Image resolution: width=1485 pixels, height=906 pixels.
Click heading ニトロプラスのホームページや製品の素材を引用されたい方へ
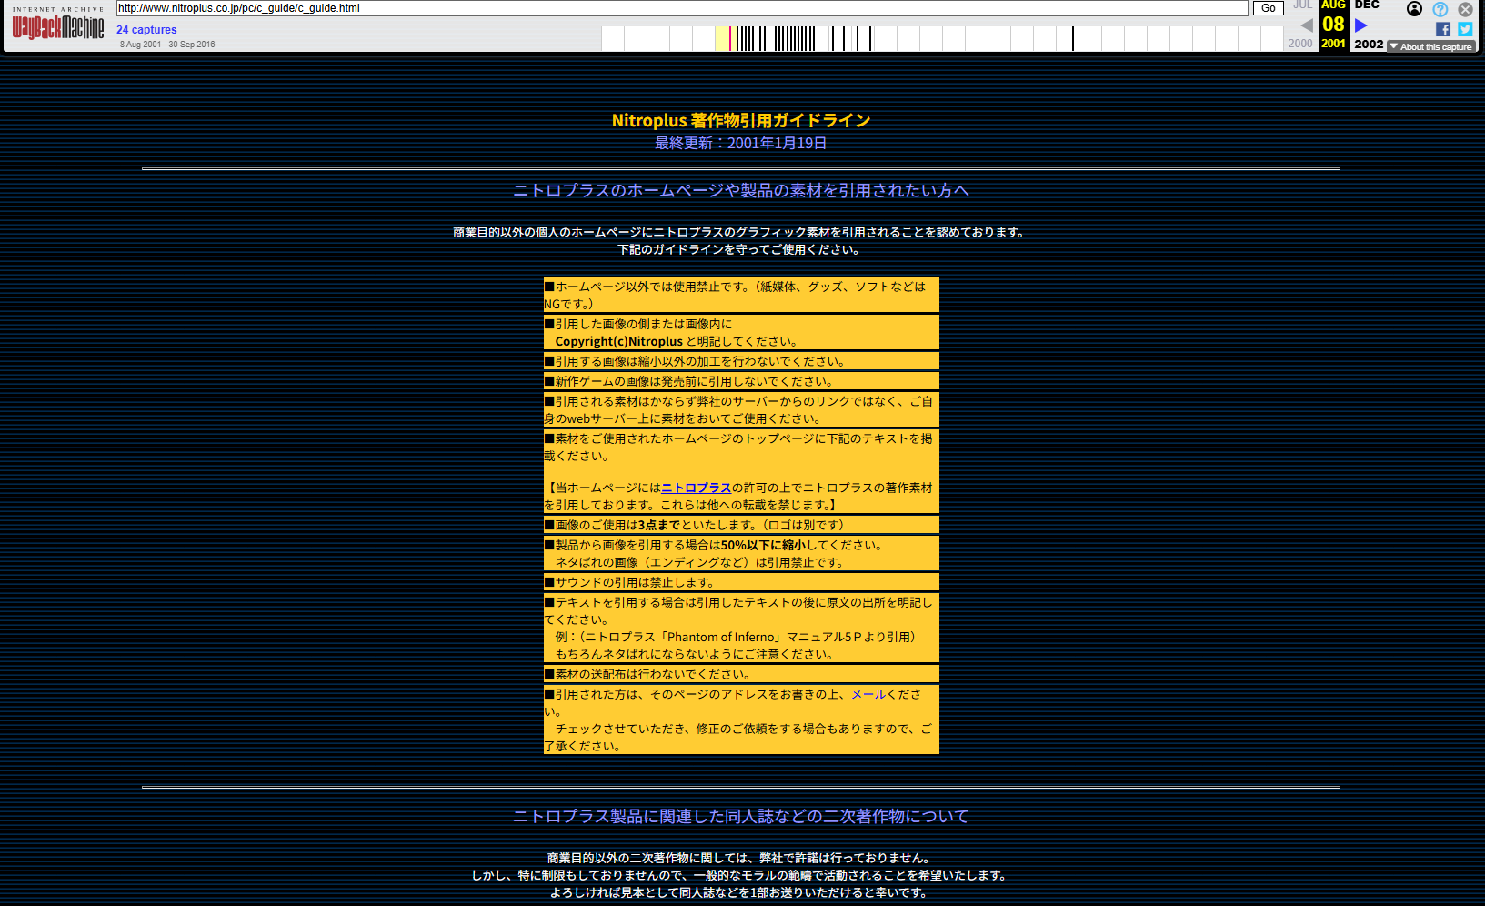[741, 190]
